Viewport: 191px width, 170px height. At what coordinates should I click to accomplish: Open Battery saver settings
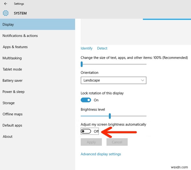(38, 80)
